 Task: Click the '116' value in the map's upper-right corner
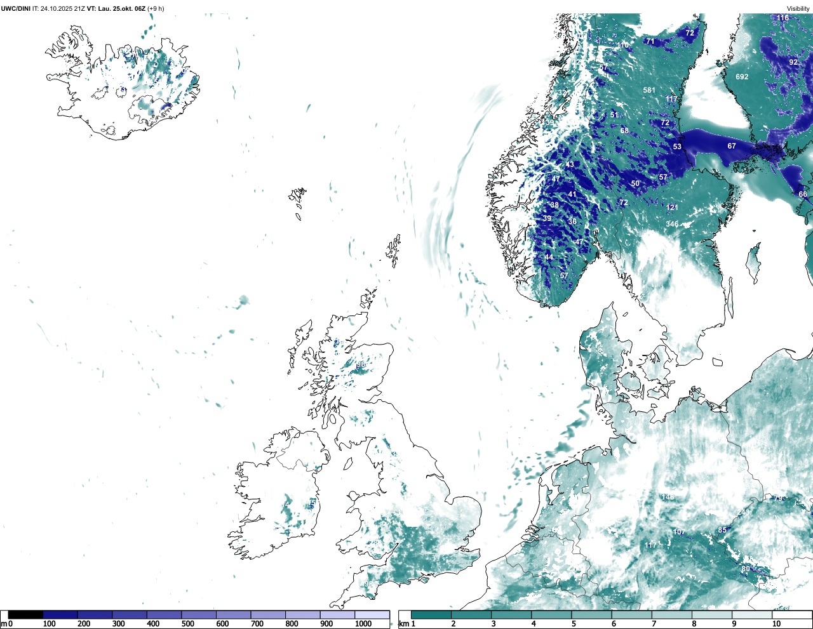tap(783, 18)
